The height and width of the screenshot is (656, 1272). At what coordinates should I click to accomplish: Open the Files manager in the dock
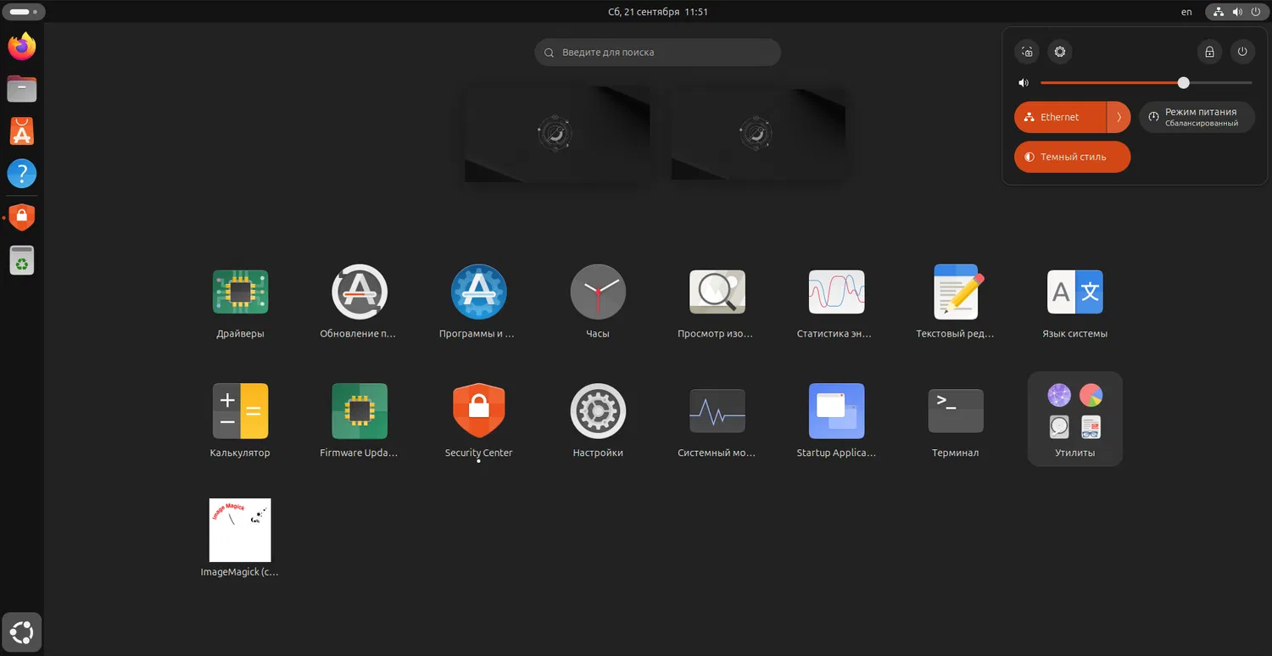tap(22, 88)
